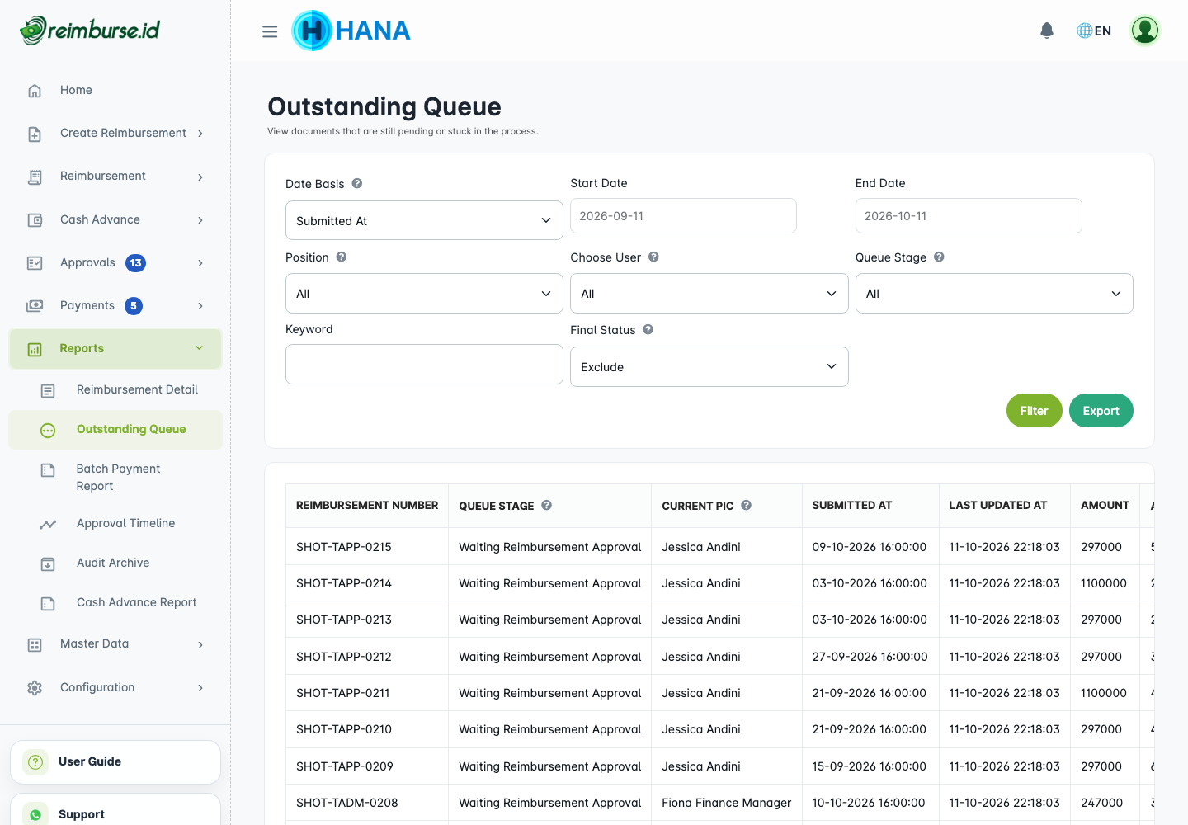Click Fiona Finance Manager cell
The width and height of the screenshot is (1188, 825).
(727, 803)
